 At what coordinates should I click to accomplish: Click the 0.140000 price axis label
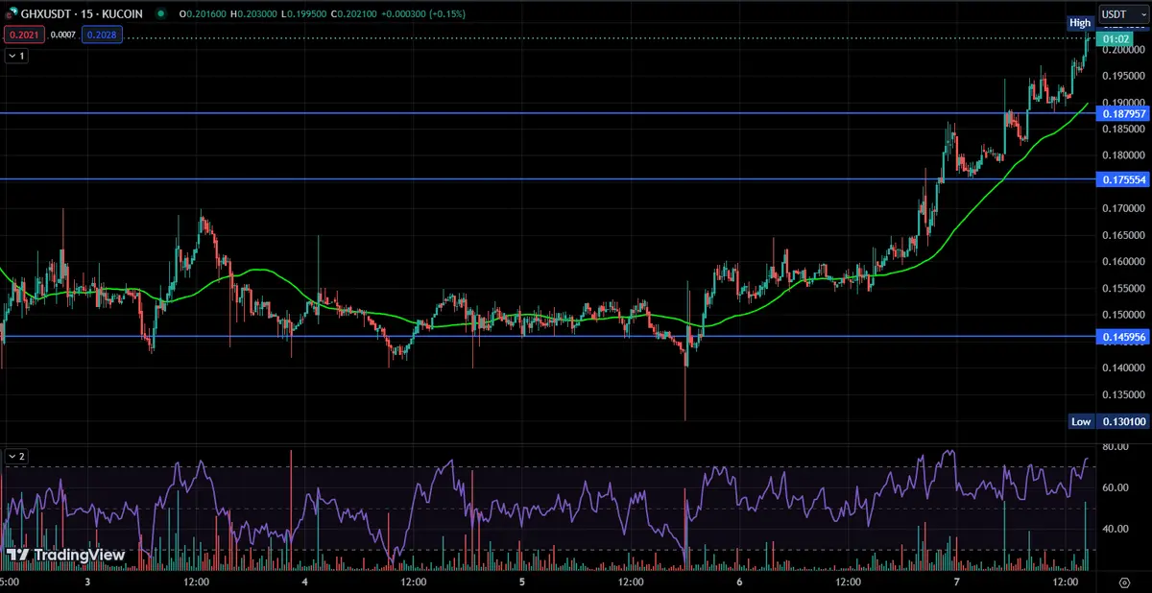[1122, 368]
